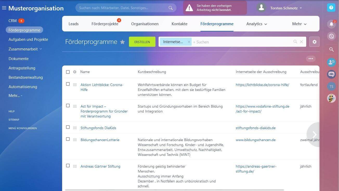The height and width of the screenshot is (191, 339).
Task: Open the gear settings button beside search
Action: [x=314, y=42]
